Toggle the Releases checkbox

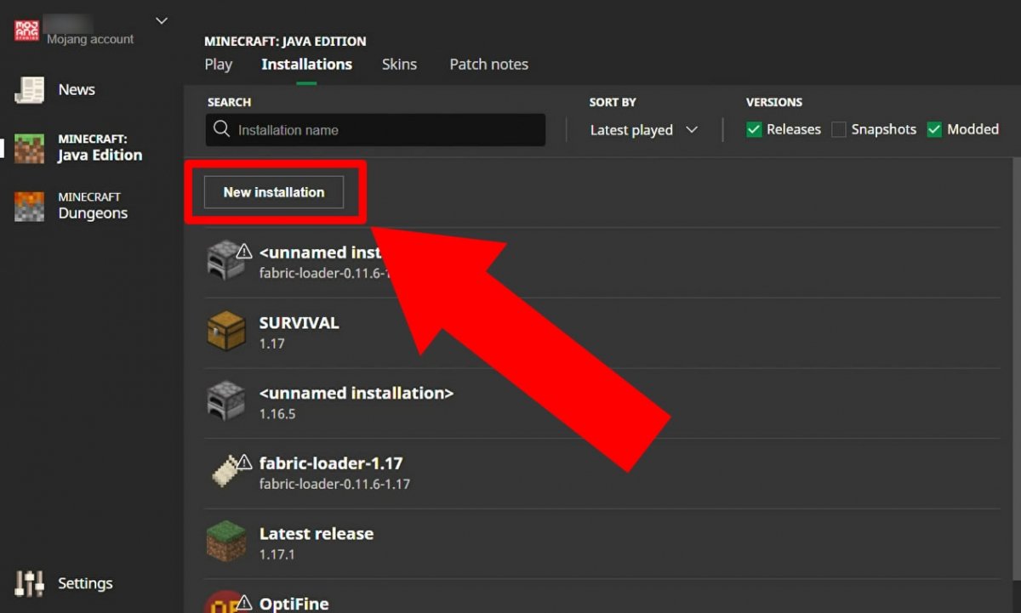coord(754,129)
